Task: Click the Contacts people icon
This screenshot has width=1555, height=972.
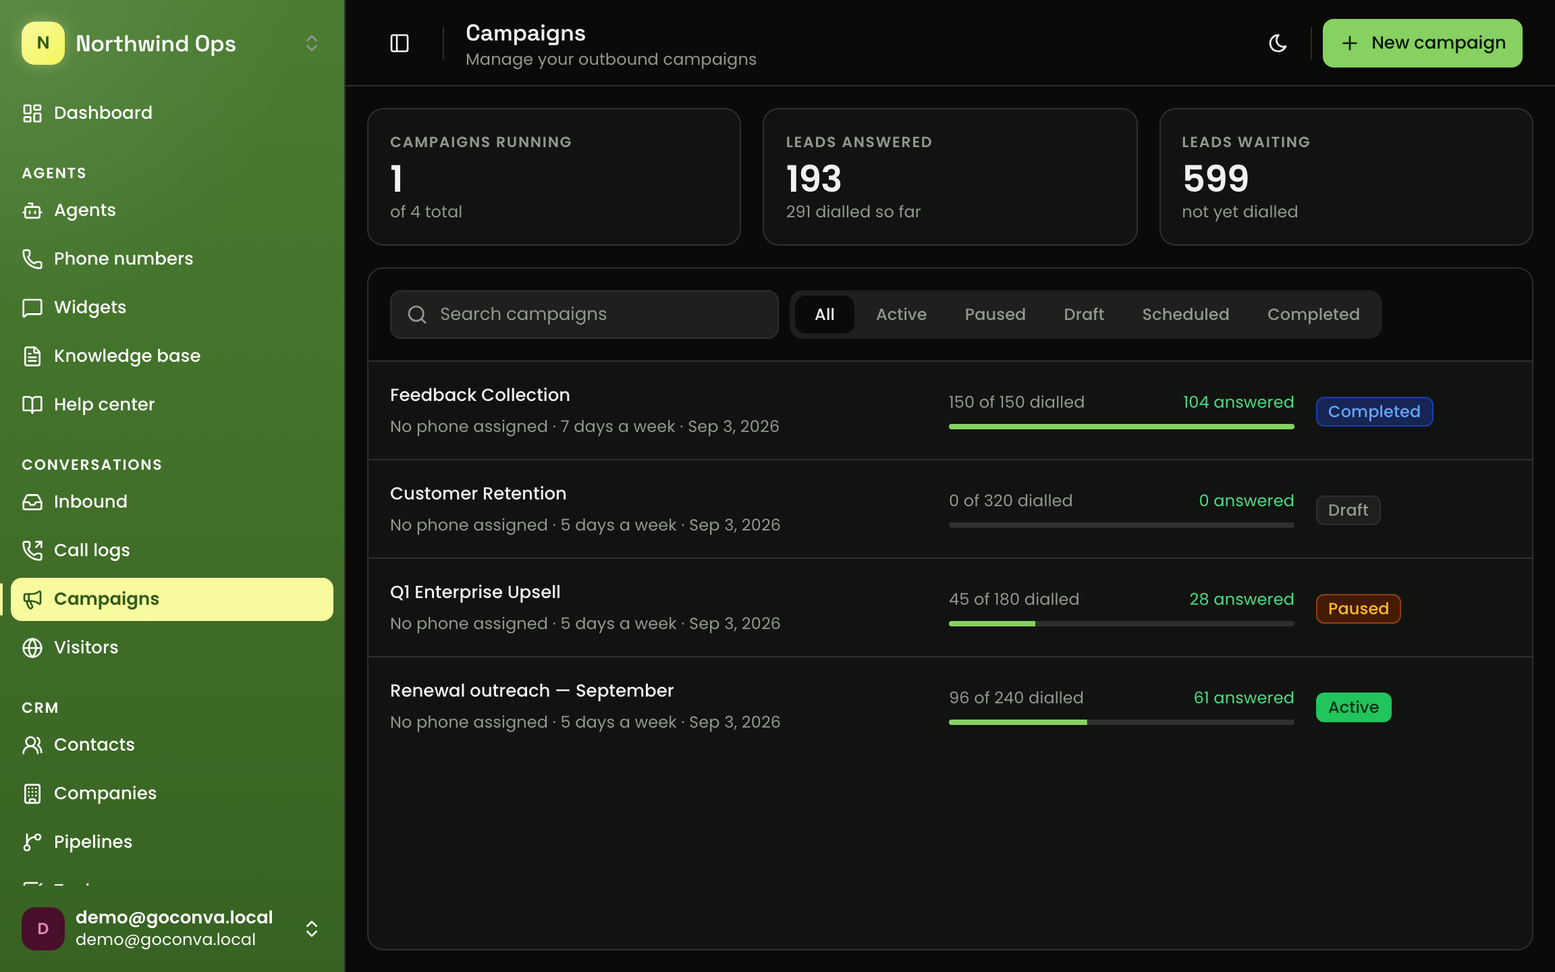Action: coord(32,745)
